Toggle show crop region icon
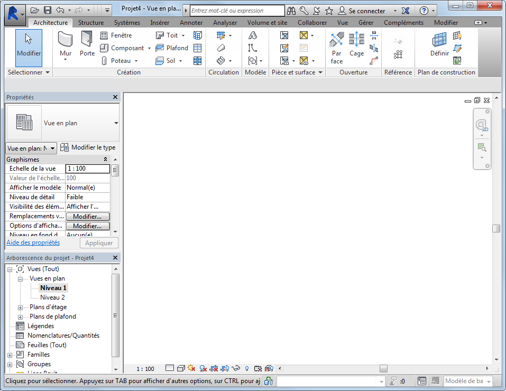The height and width of the screenshot is (391, 506). tap(225, 368)
